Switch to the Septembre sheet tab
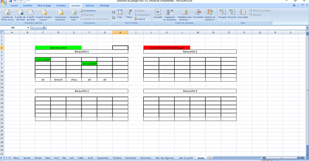 pyautogui.click(x=103, y=158)
